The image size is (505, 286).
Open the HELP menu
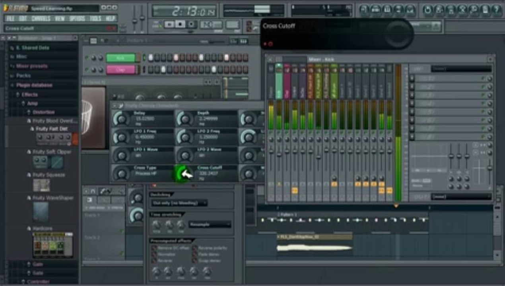click(110, 18)
